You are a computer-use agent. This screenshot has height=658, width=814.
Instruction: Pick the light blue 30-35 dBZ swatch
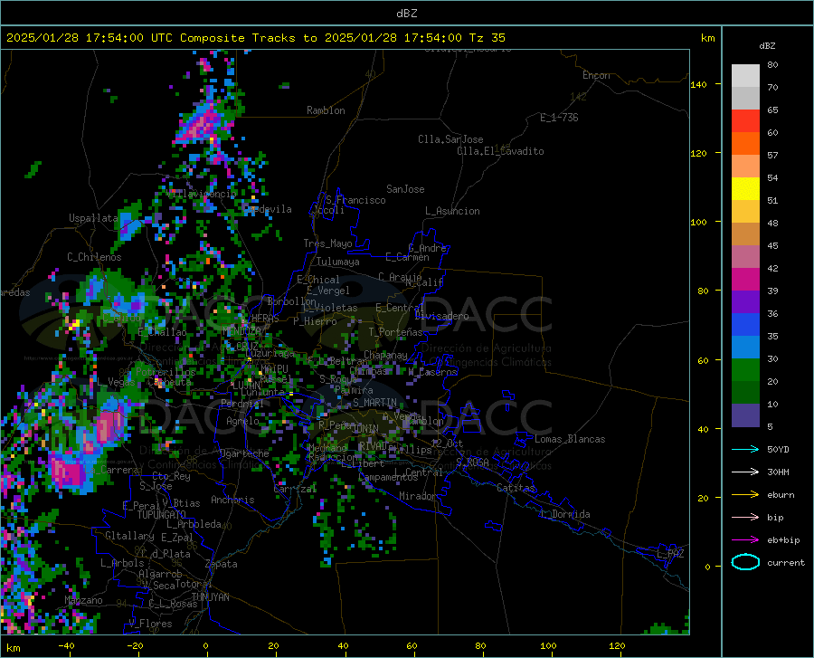745,348
